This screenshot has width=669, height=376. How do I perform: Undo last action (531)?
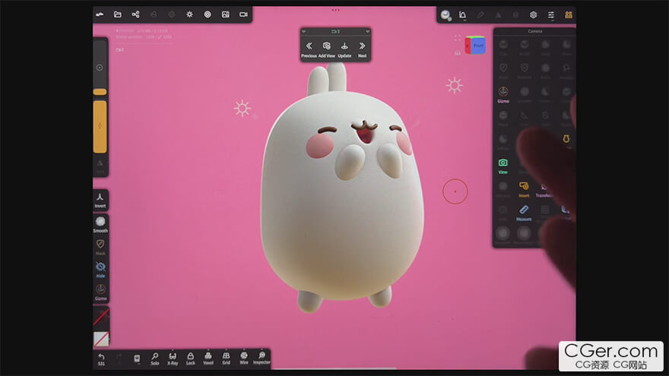[x=101, y=359]
